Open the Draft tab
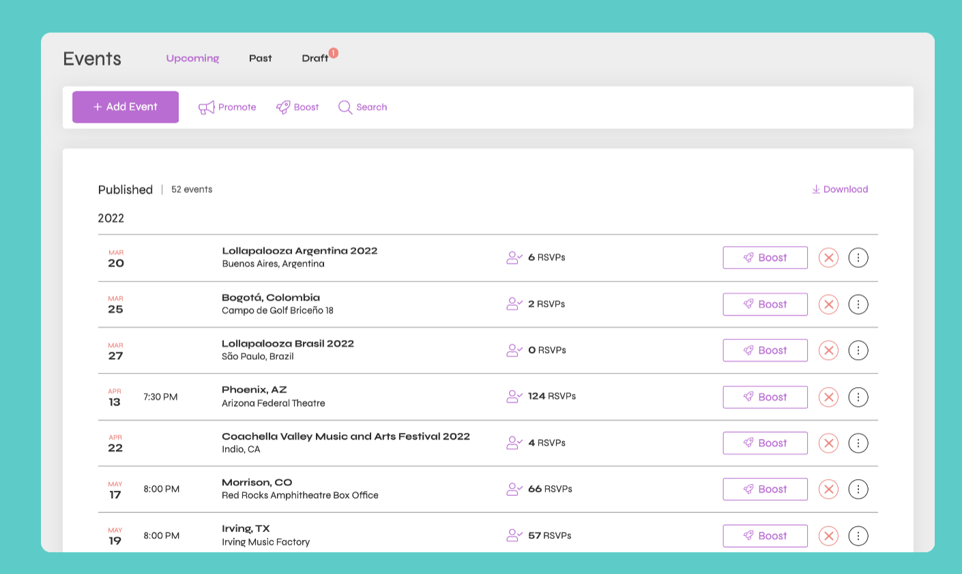The width and height of the screenshot is (962, 574). 315,59
